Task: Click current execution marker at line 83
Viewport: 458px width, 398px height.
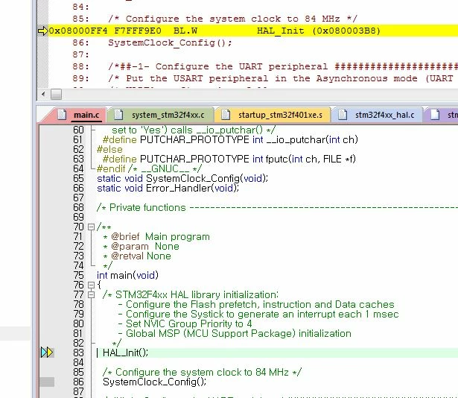Action: click(47, 353)
